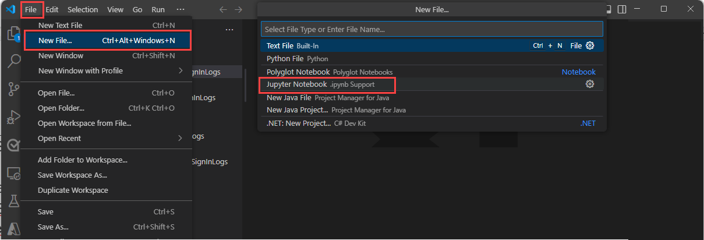Choose Open Workspace from File...
Viewport: 704px width, 240px height.
pyautogui.click(x=107, y=123)
